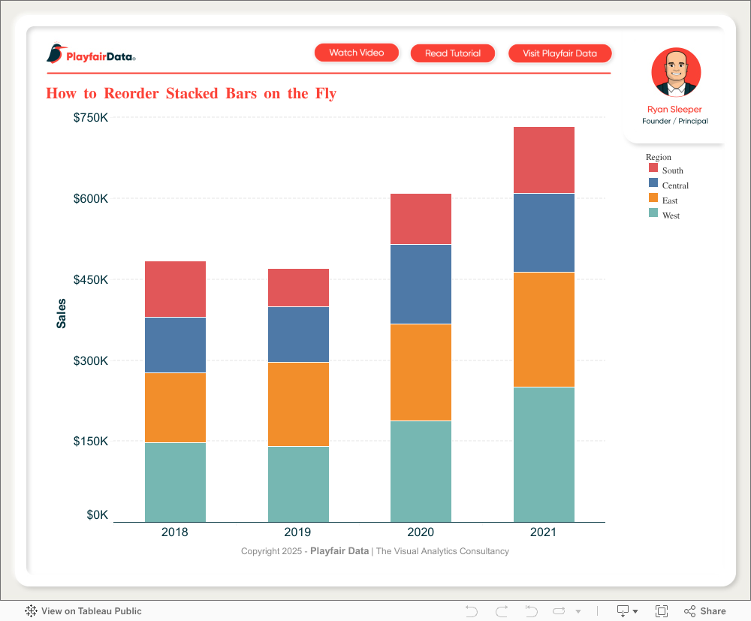Select the 2018 West bar segment
The image size is (751, 621).
[175, 481]
